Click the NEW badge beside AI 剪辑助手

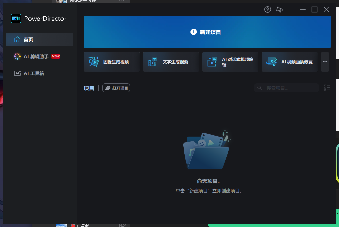55,56
